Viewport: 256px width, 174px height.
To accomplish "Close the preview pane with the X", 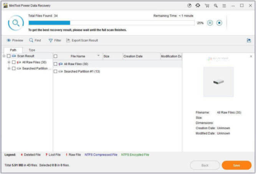I will tap(251, 57).
